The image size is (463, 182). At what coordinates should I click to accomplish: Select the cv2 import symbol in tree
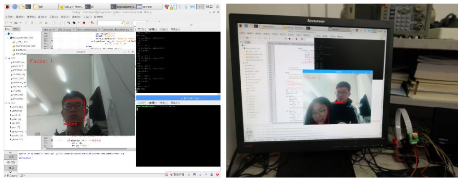(16, 115)
